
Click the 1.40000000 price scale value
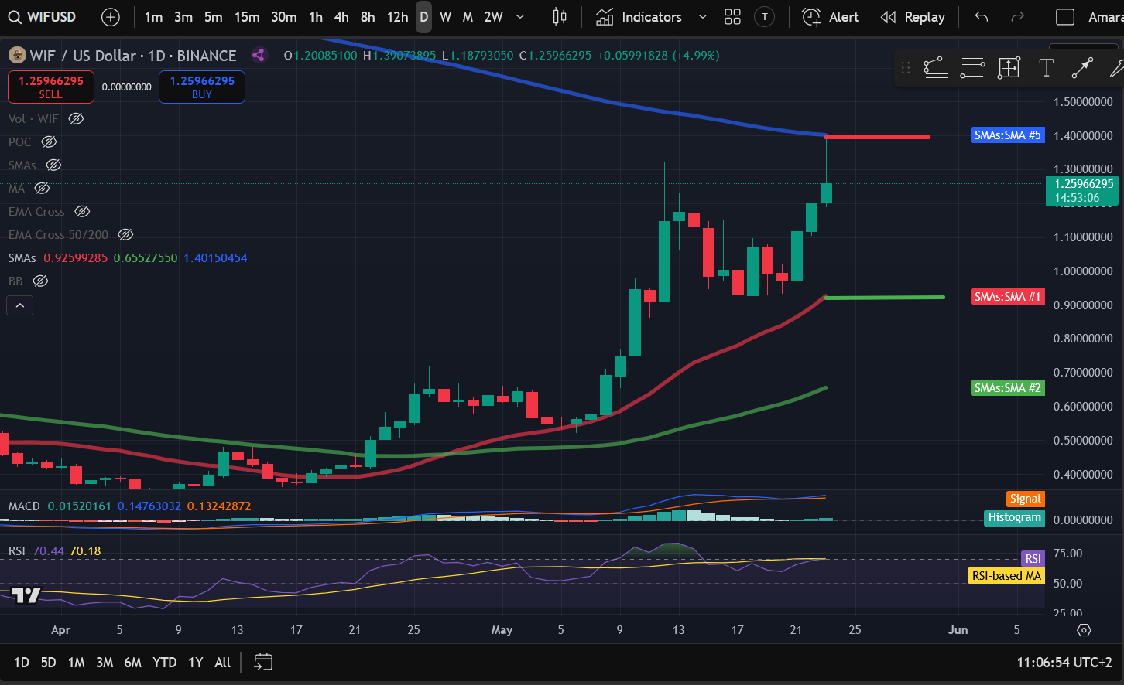(1084, 136)
